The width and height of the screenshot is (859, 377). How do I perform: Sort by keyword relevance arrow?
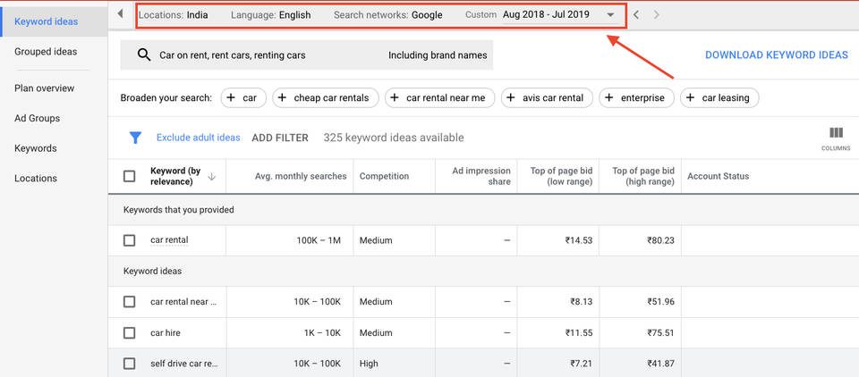pyautogui.click(x=211, y=177)
